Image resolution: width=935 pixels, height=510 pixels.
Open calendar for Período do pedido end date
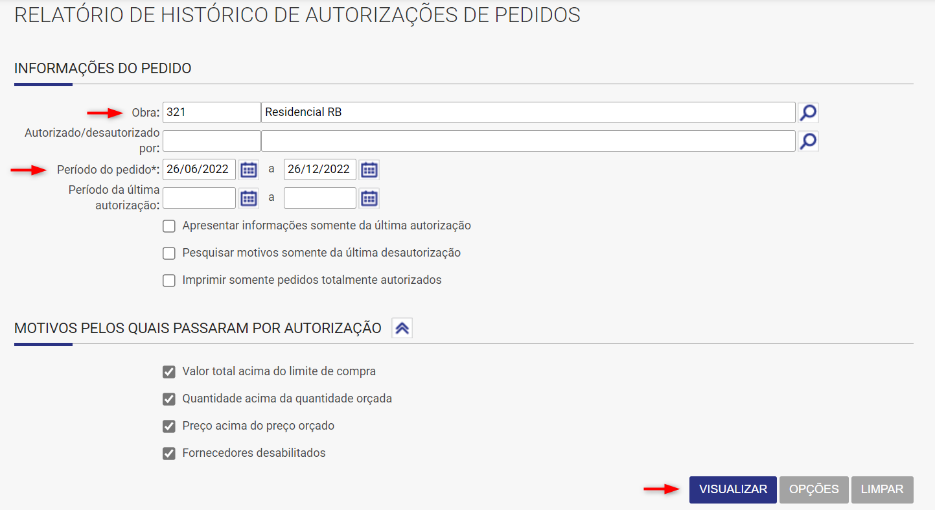(369, 170)
